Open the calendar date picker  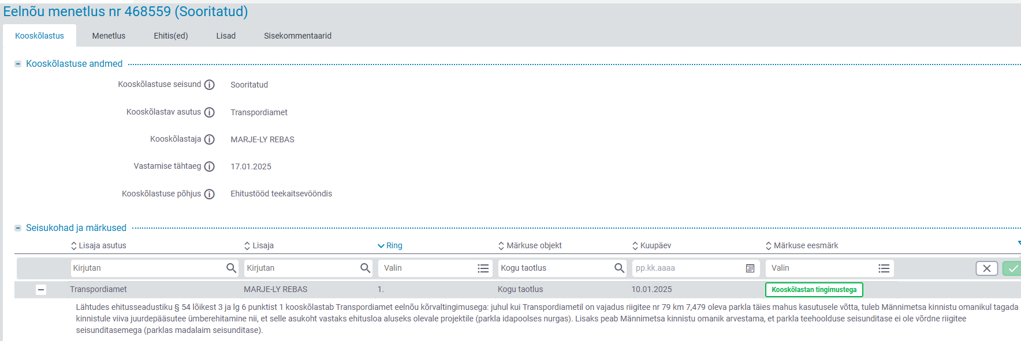tap(750, 268)
